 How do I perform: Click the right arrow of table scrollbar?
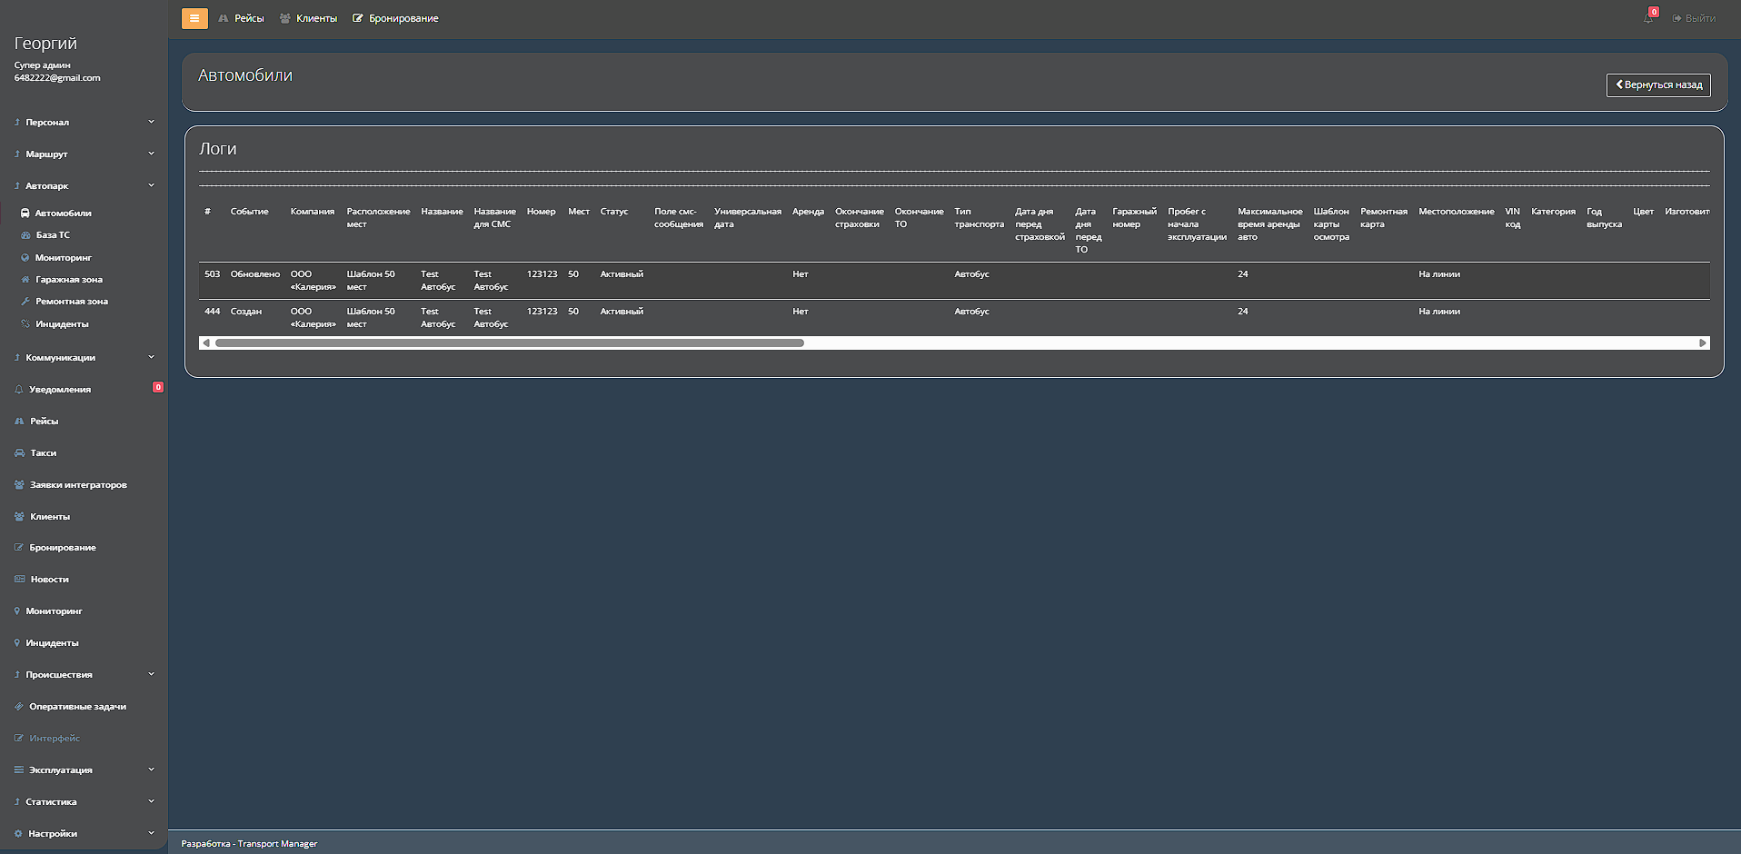(1702, 343)
